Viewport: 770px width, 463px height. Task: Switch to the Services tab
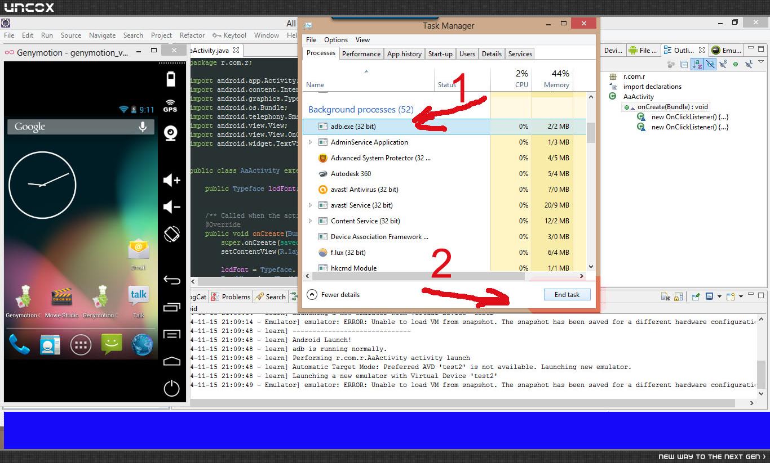coord(520,54)
